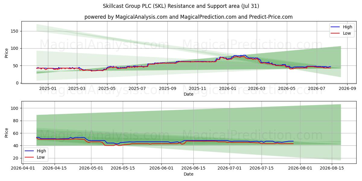Click the '2026-01' x-axis label in the top chart
Image resolution: width=362 pixels, height=181 pixels.
227,89
